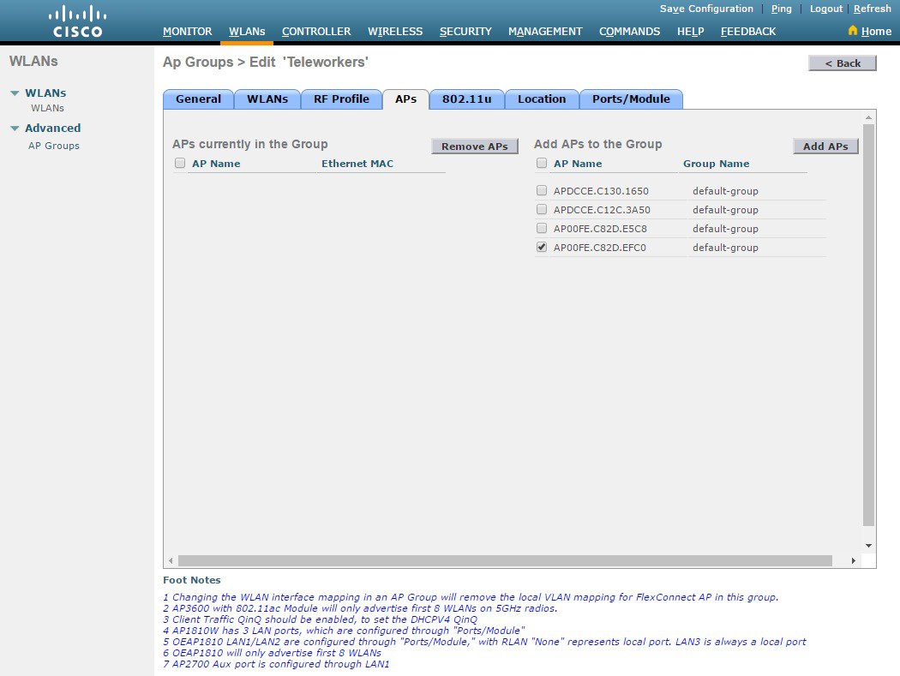The width and height of the screenshot is (900, 676).
Task: Click AP name AP00FE.C82D.EFC0
Action: [x=600, y=248]
